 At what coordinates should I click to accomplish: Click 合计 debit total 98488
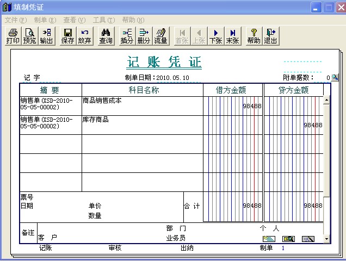point(252,206)
